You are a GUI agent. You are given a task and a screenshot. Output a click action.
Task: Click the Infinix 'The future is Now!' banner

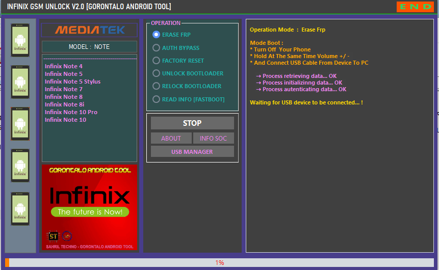coord(89,207)
